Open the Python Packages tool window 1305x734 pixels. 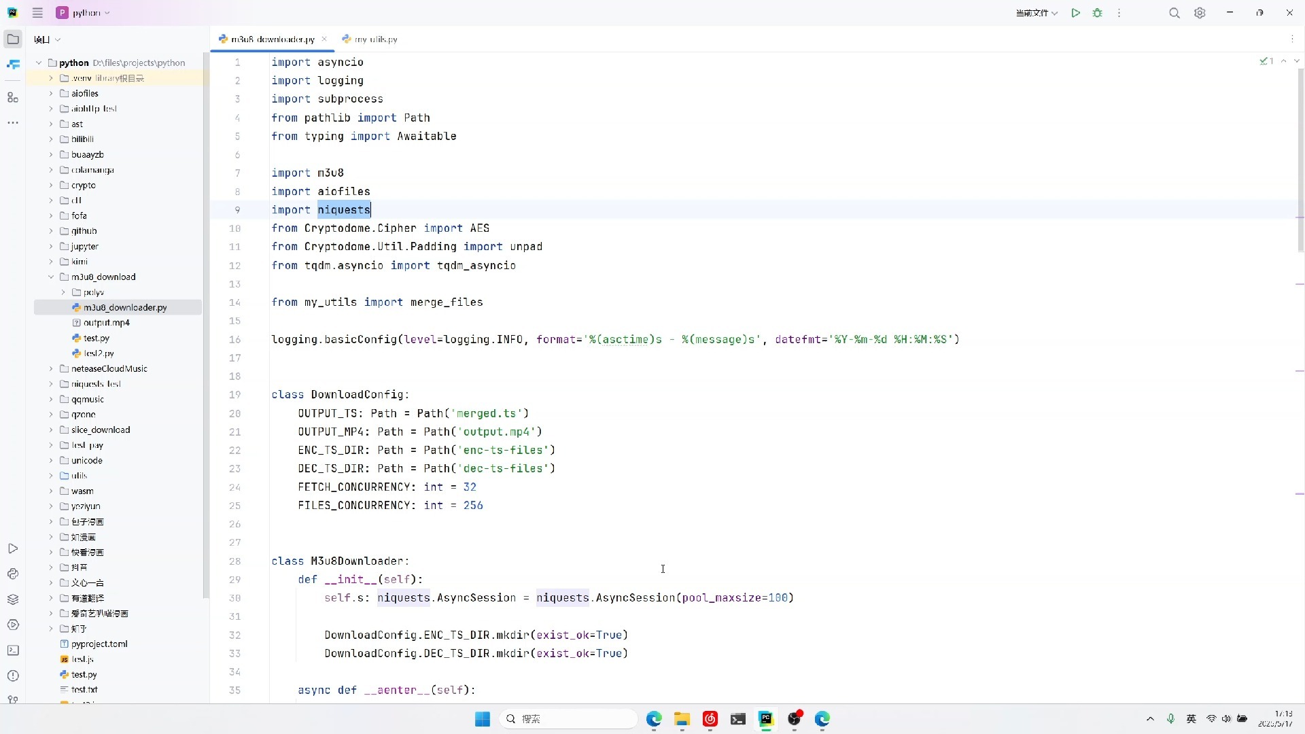point(13,599)
